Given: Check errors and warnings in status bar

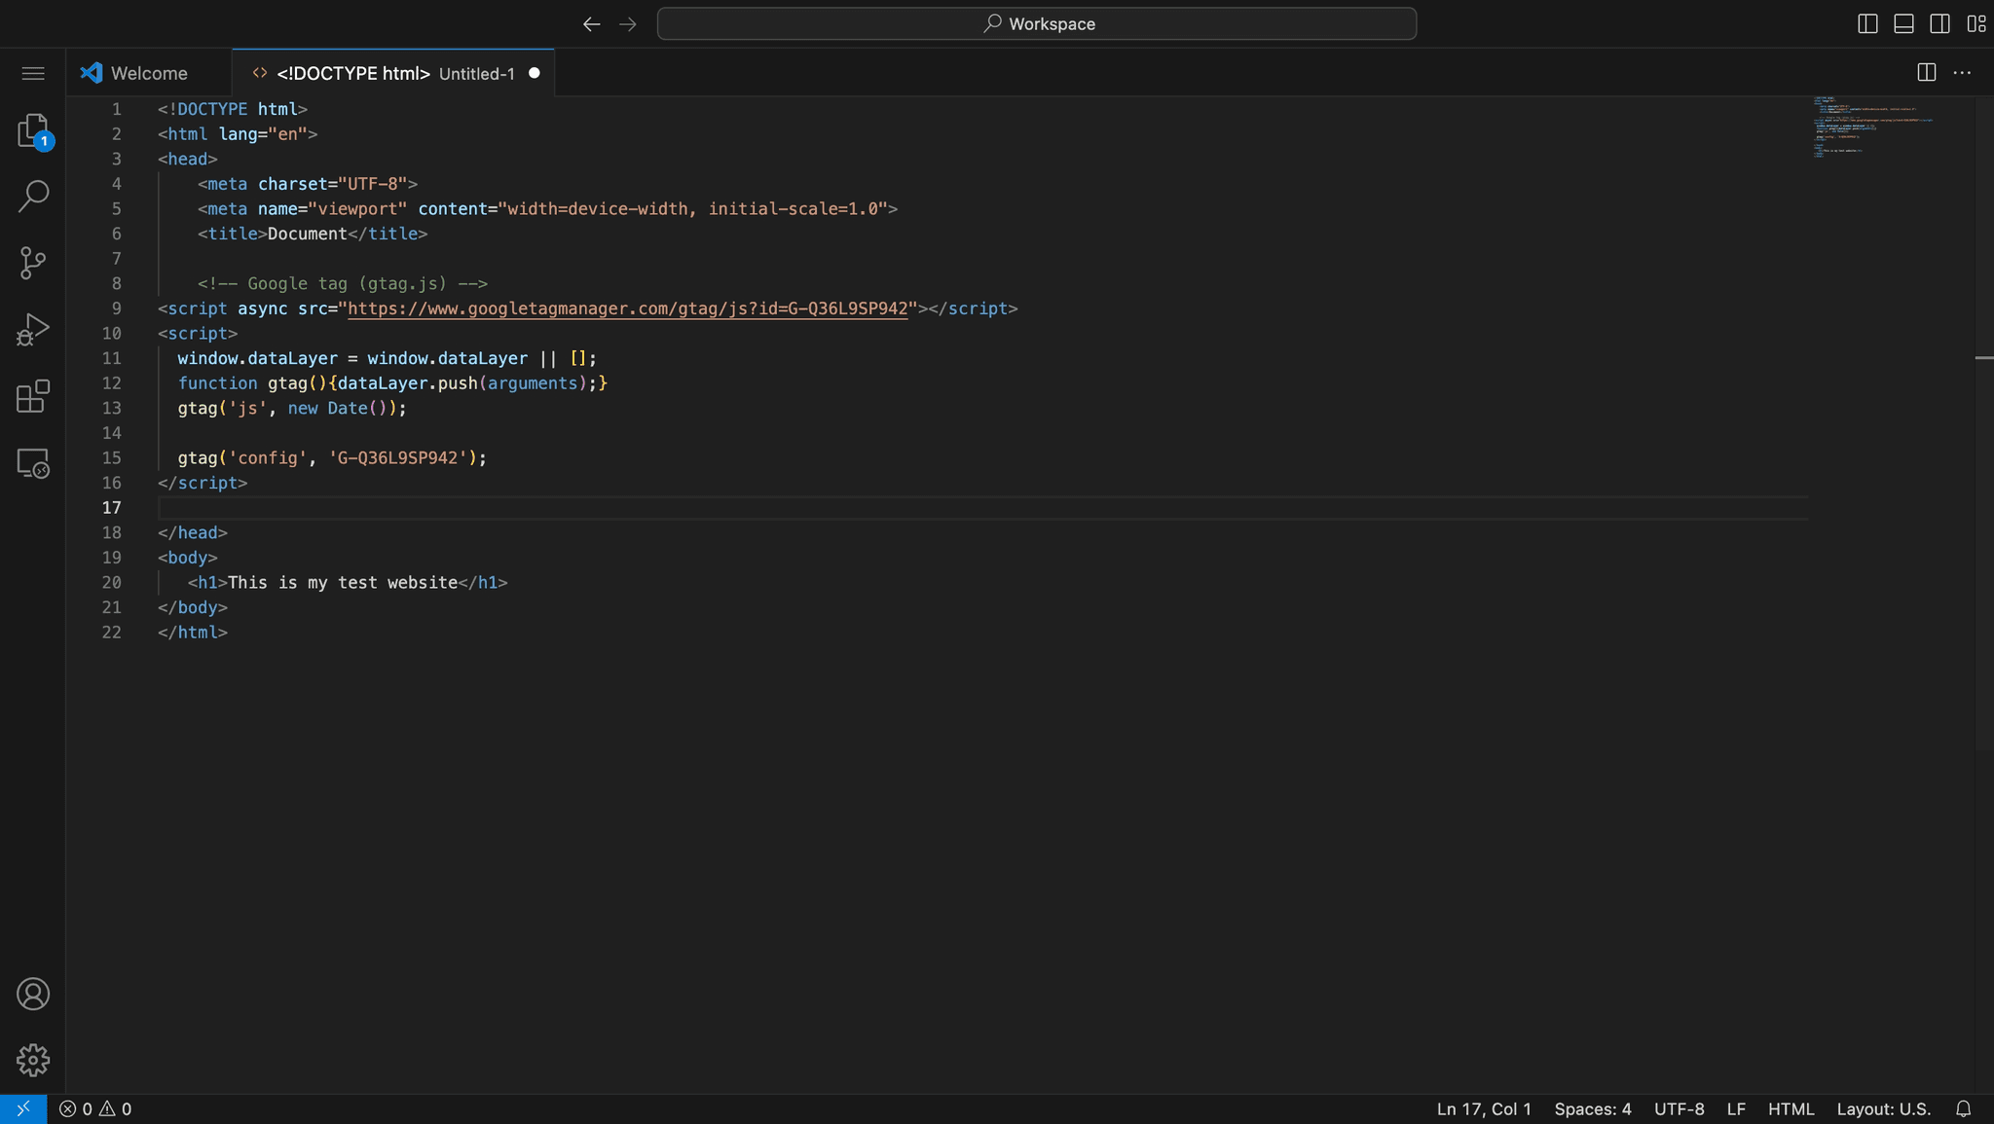Looking at the screenshot, I should pos(93,1108).
